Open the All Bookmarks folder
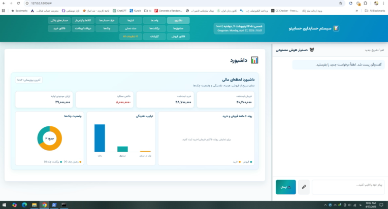The width and height of the screenshot is (388, 209). coord(375,11)
